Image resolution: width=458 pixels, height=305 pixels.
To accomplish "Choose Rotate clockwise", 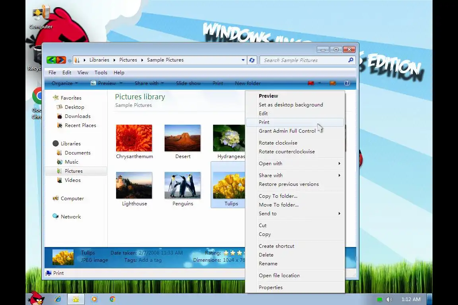I will 295,143.
